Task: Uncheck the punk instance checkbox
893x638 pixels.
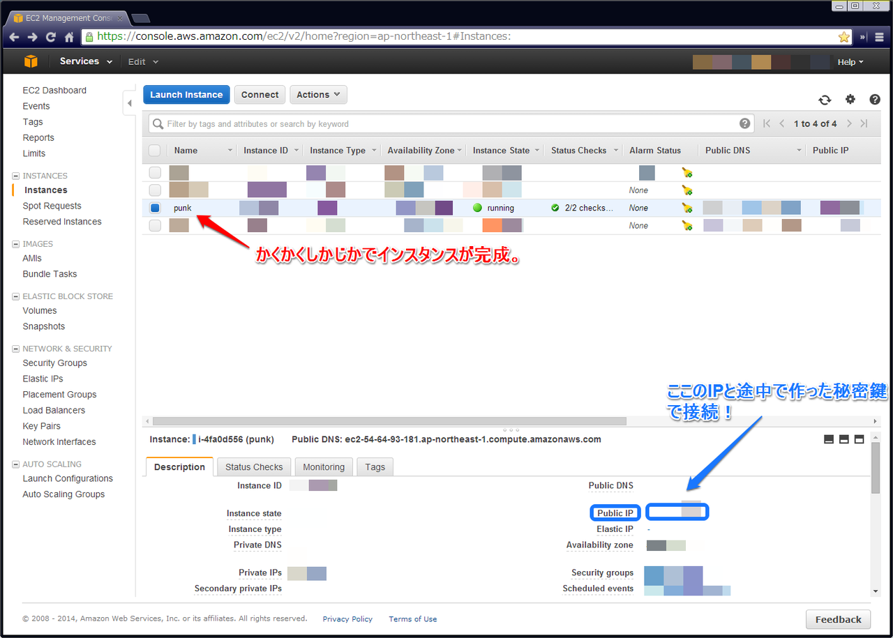Action: point(155,208)
